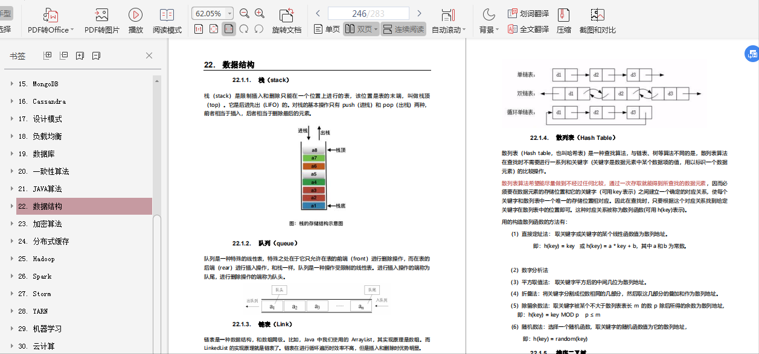
Task: Add a new bookmark icon
Action: [80, 55]
